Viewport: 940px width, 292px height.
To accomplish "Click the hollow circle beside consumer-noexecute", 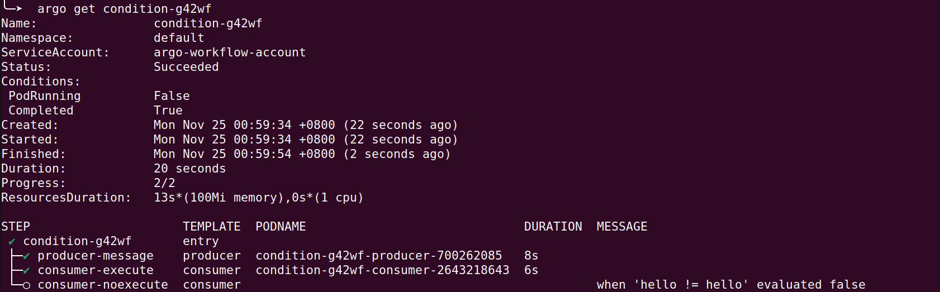I will 26,285.
